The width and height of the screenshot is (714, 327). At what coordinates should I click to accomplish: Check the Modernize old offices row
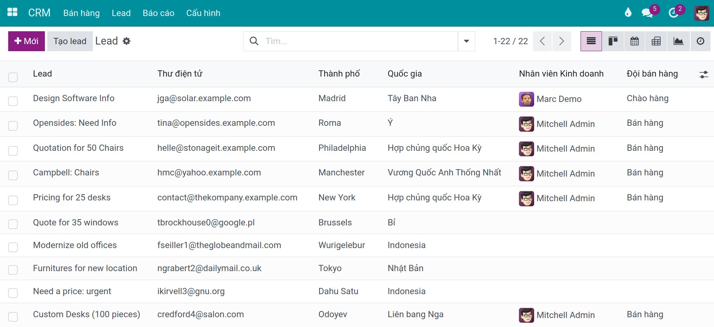[13, 247]
